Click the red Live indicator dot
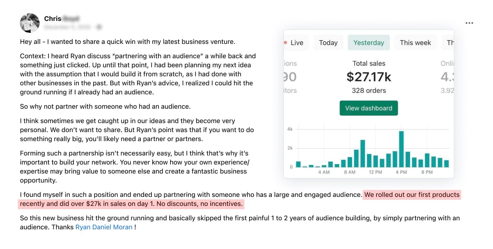 (x=285, y=42)
